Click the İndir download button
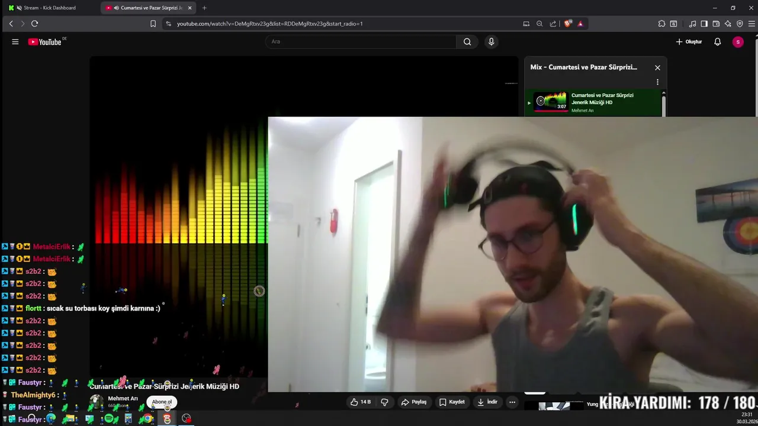The width and height of the screenshot is (758, 426). (487, 402)
